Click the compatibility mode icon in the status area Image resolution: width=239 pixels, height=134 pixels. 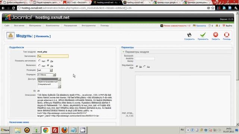(x=162, y=26)
